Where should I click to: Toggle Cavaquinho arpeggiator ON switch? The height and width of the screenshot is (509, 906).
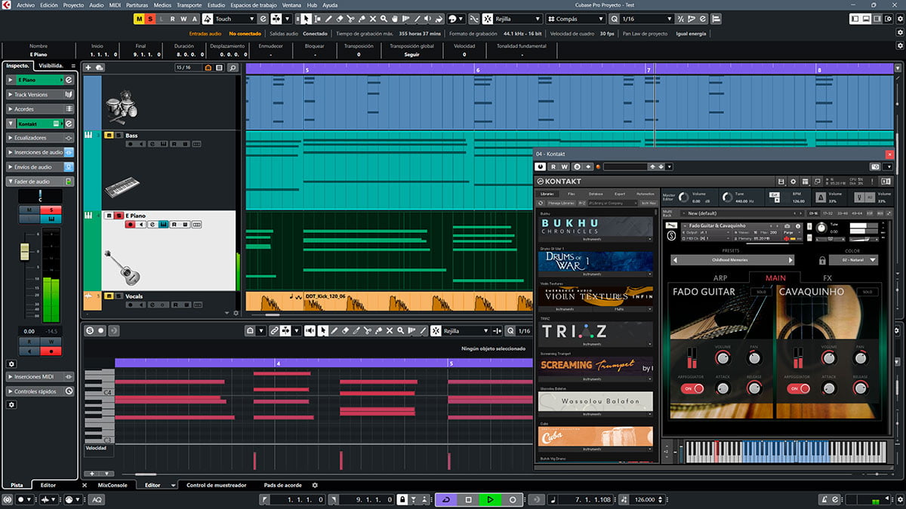point(797,388)
